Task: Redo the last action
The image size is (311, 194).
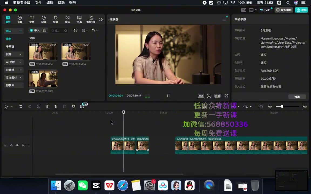Action: (29, 106)
